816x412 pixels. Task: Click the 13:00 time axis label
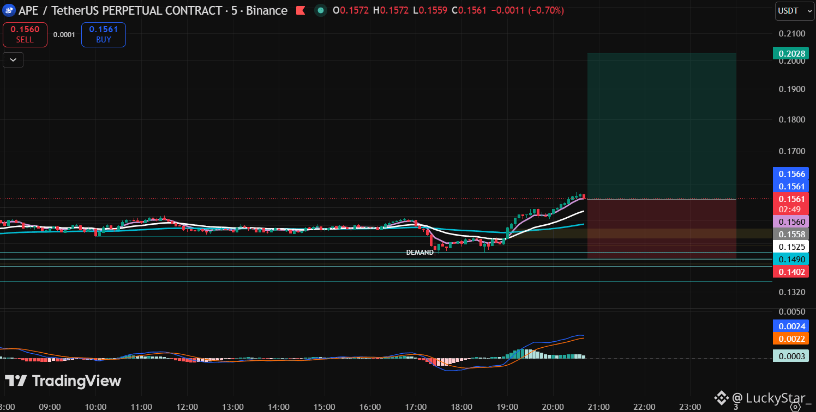(x=233, y=407)
